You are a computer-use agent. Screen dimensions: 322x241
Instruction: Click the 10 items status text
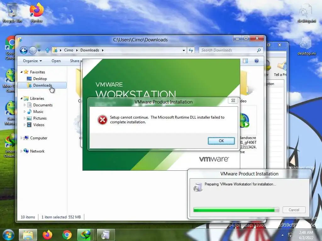tap(28, 217)
